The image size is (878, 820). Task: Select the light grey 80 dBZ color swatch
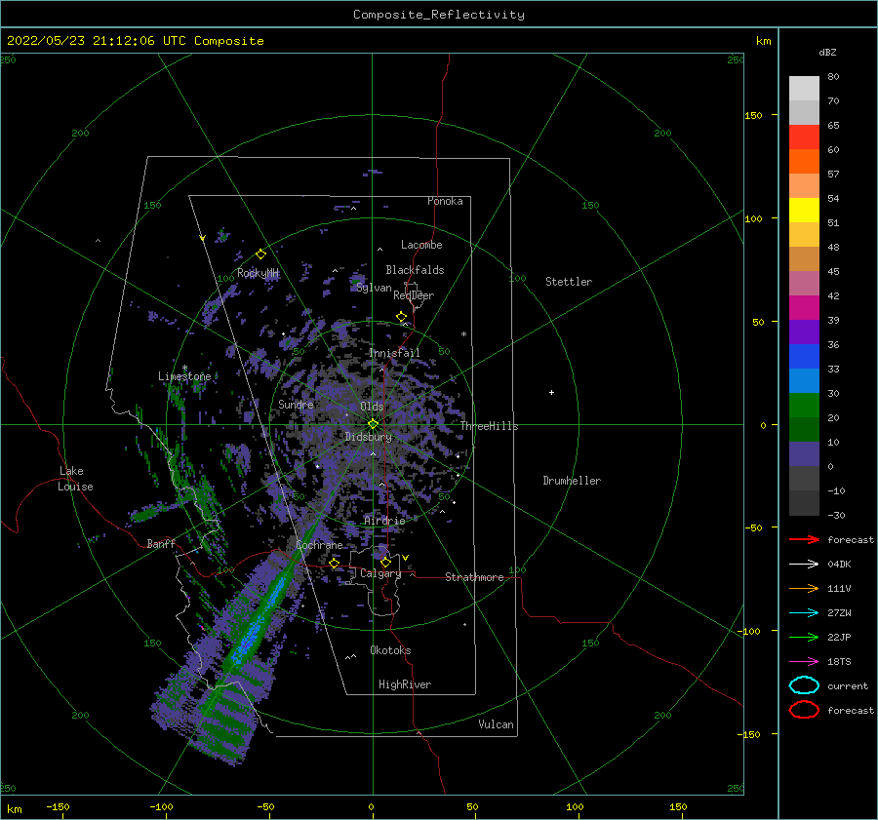pos(804,88)
